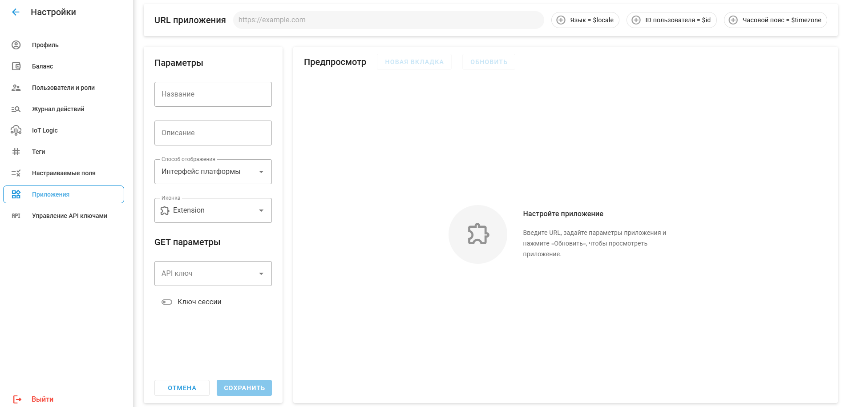
Task: Click the Баланс wallet icon
Action: pyautogui.click(x=16, y=66)
